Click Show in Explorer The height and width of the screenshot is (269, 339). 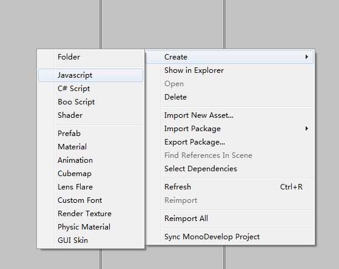click(230, 70)
